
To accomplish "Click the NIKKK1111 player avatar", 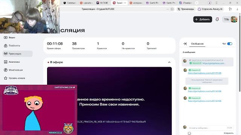I will (x=68, y=128).
